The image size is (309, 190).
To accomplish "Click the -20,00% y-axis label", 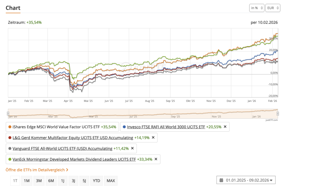I will click(x=273, y=96).
